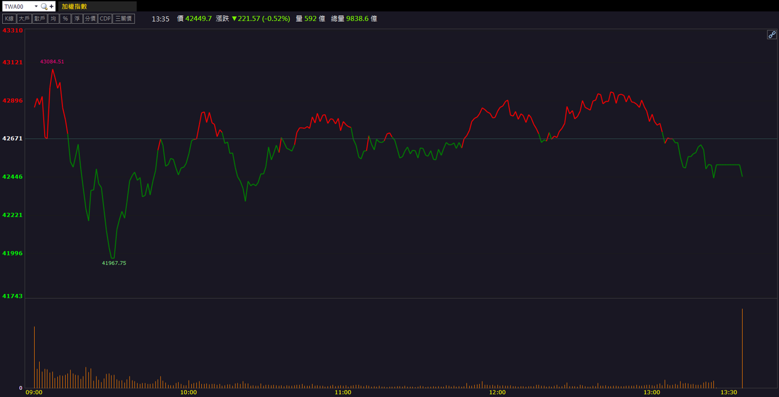The height and width of the screenshot is (397, 779).
Task: Click the tall closing volume bar at 13:30
Action: tap(742, 348)
